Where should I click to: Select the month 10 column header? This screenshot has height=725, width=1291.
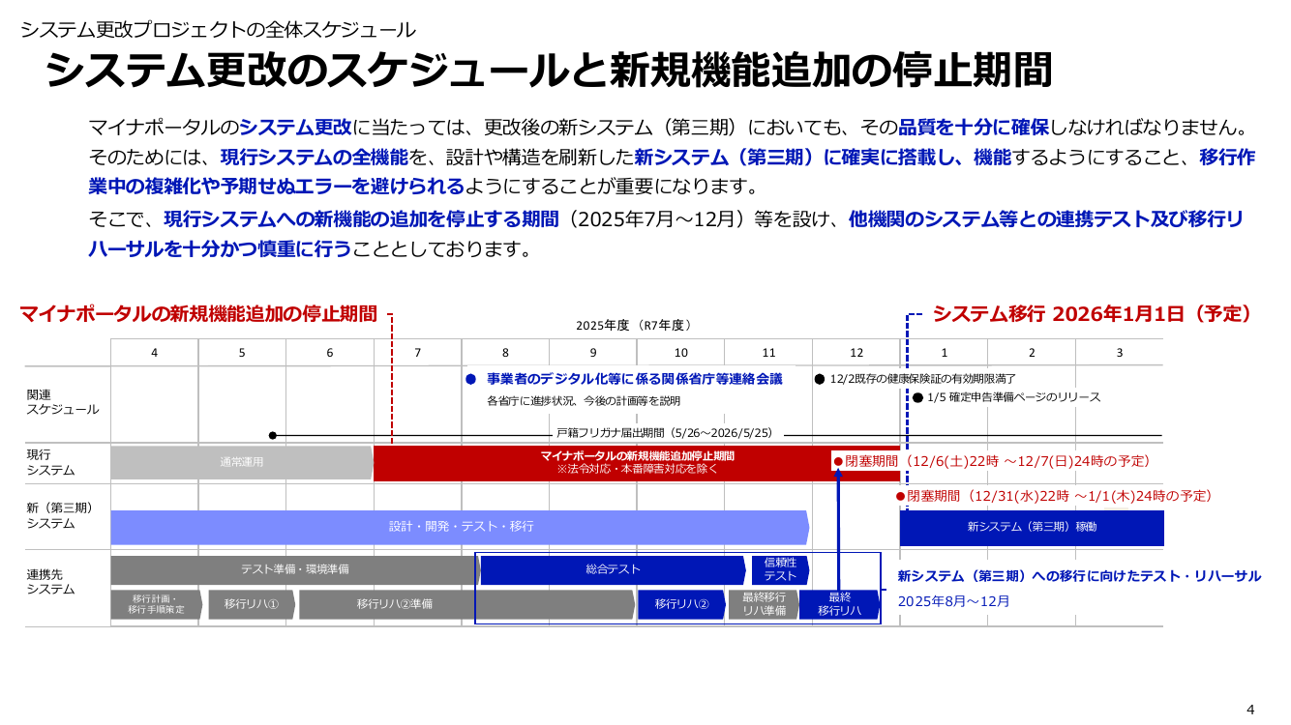pos(681,353)
